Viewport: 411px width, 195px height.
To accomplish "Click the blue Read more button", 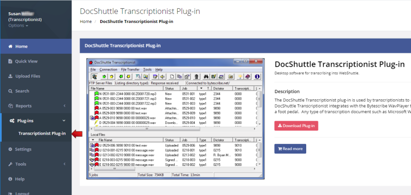I will (x=290, y=149).
